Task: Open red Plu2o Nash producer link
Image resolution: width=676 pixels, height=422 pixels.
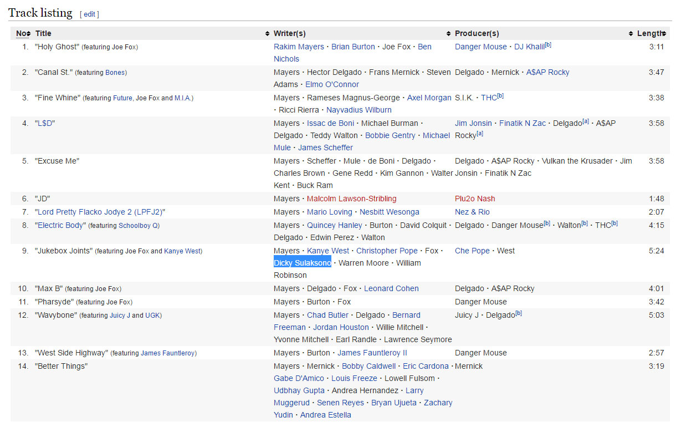Action: point(475,199)
